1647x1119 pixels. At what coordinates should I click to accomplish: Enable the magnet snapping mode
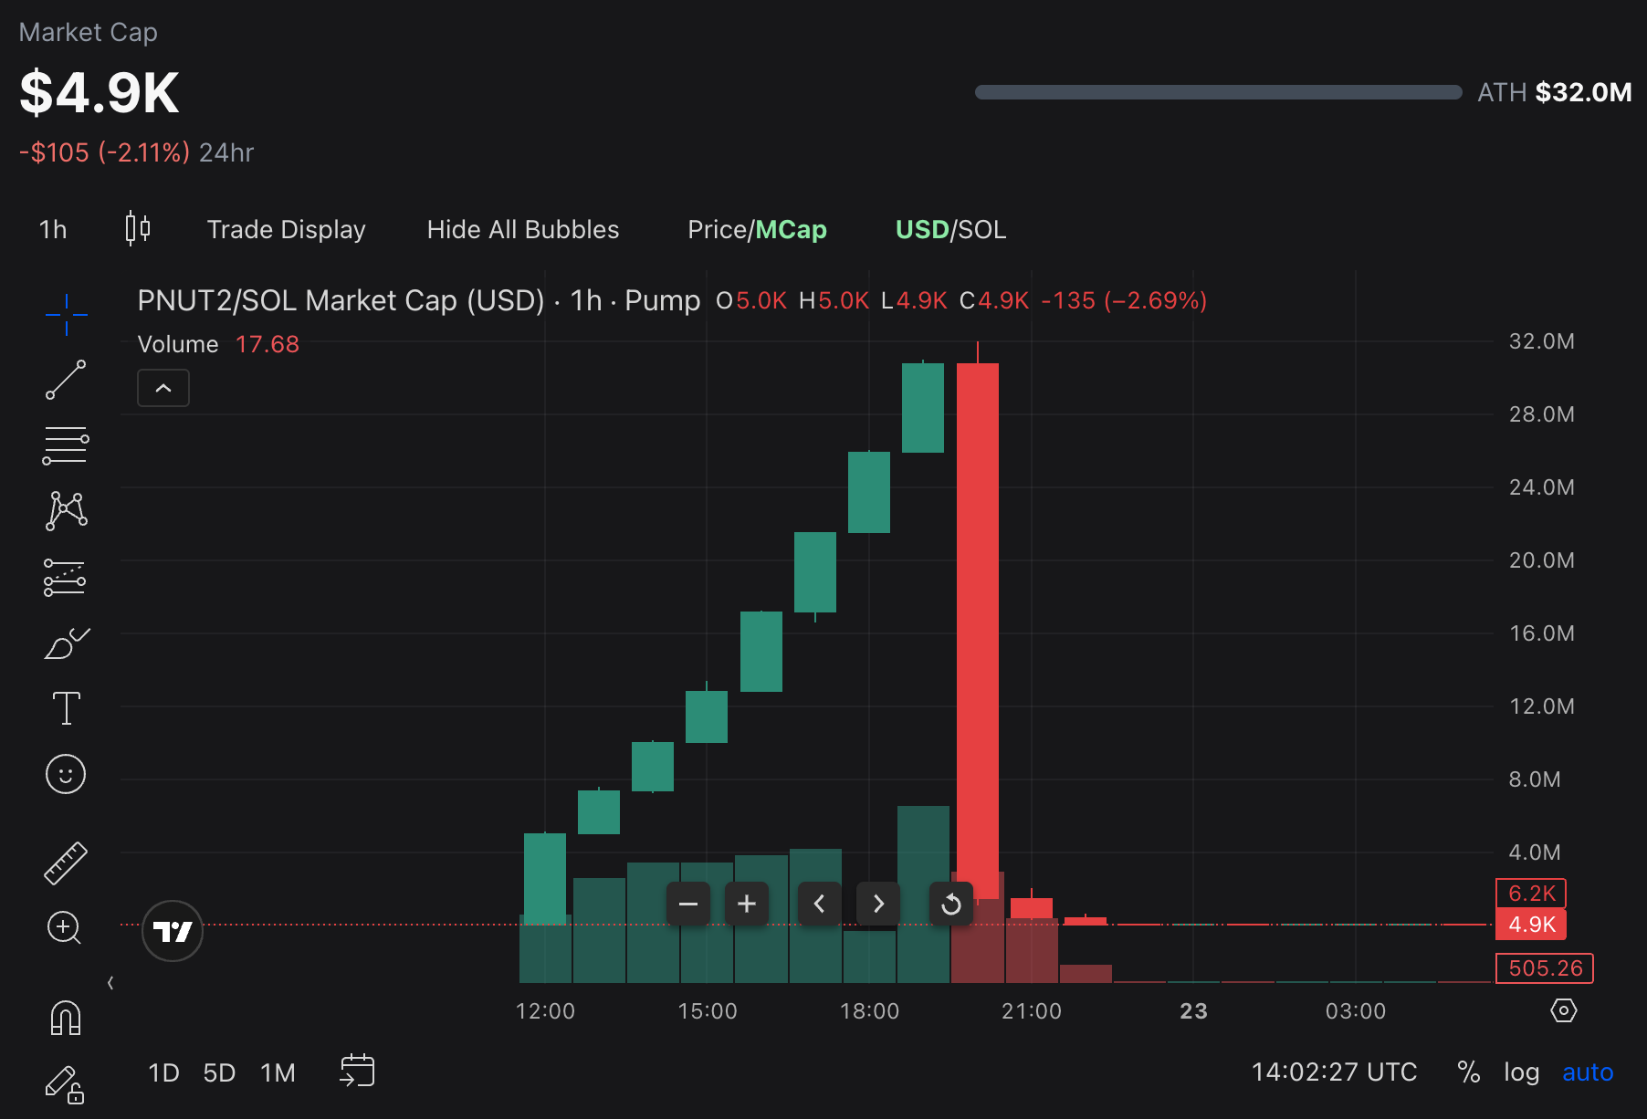pyautogui.click(x=66, y=1017)
